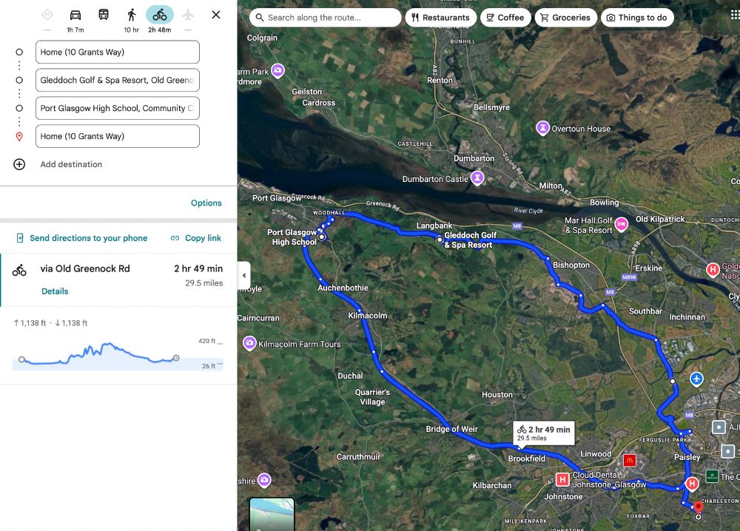Click McDonald's marker near Linwood
The height and width of the screenshot is (531, 740).
(x=630, y=460)
